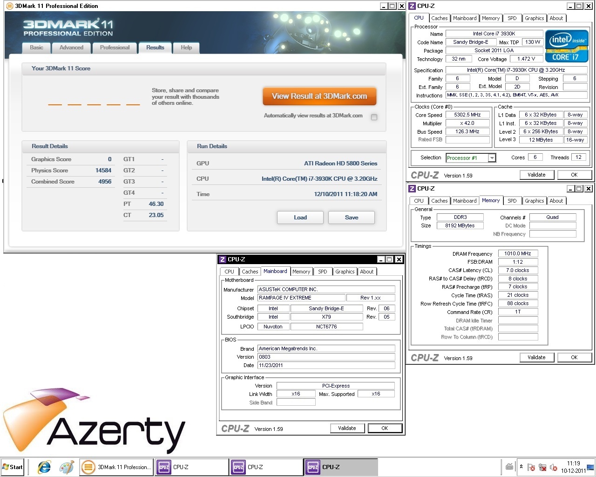The width and height of the screenshot is (596, 477).
Task: Click the title bar icon of the CPU-Z processor window
Action: pyautogui.click(x=412, y=6)
